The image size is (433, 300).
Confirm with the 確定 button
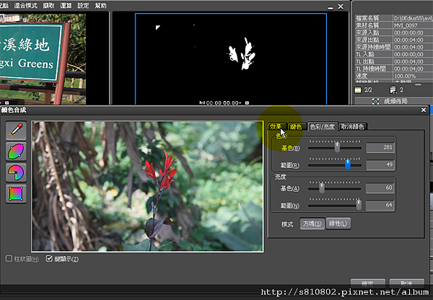click(368, 283)
